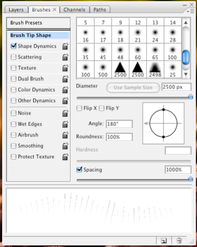Click the Diameter slider handle

(190, 97)
